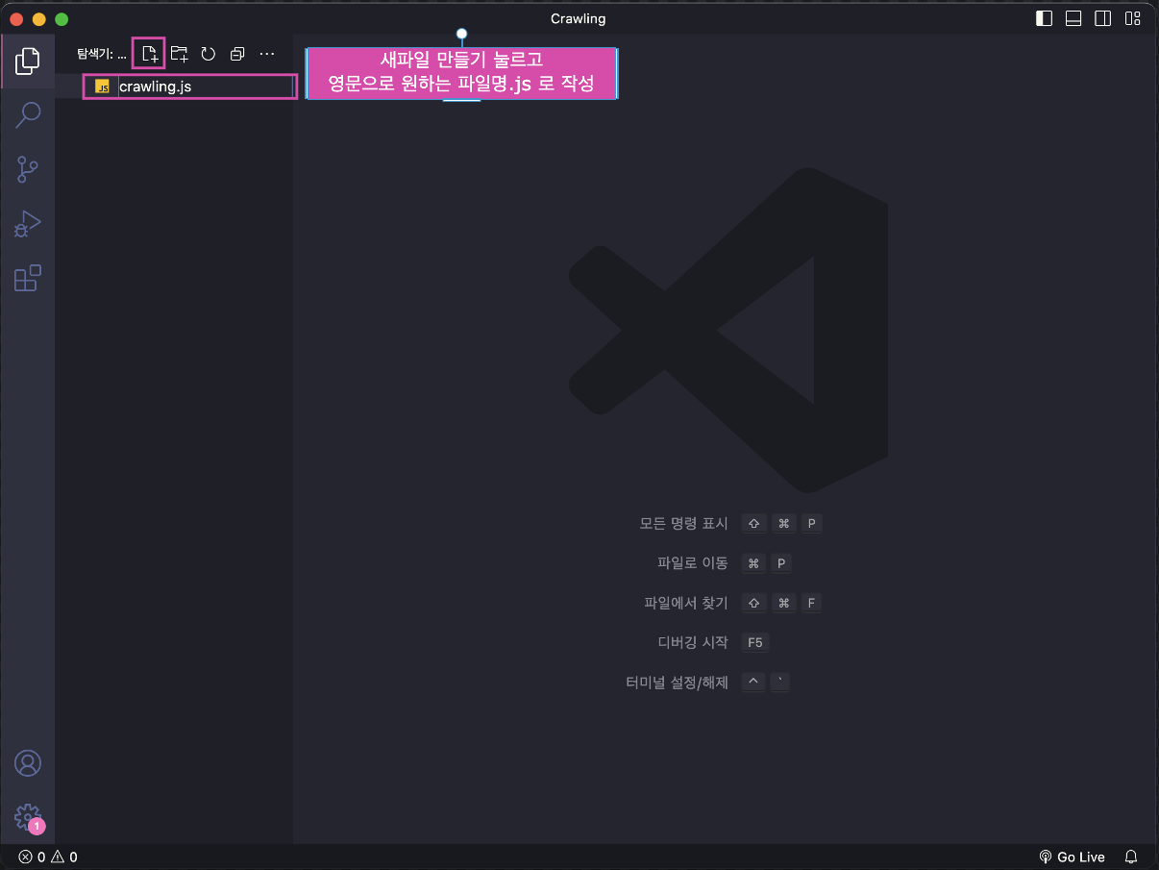This screenshot has width=1159, height=870.
Task: Click the Crawling window title
Action: [579, 18]
